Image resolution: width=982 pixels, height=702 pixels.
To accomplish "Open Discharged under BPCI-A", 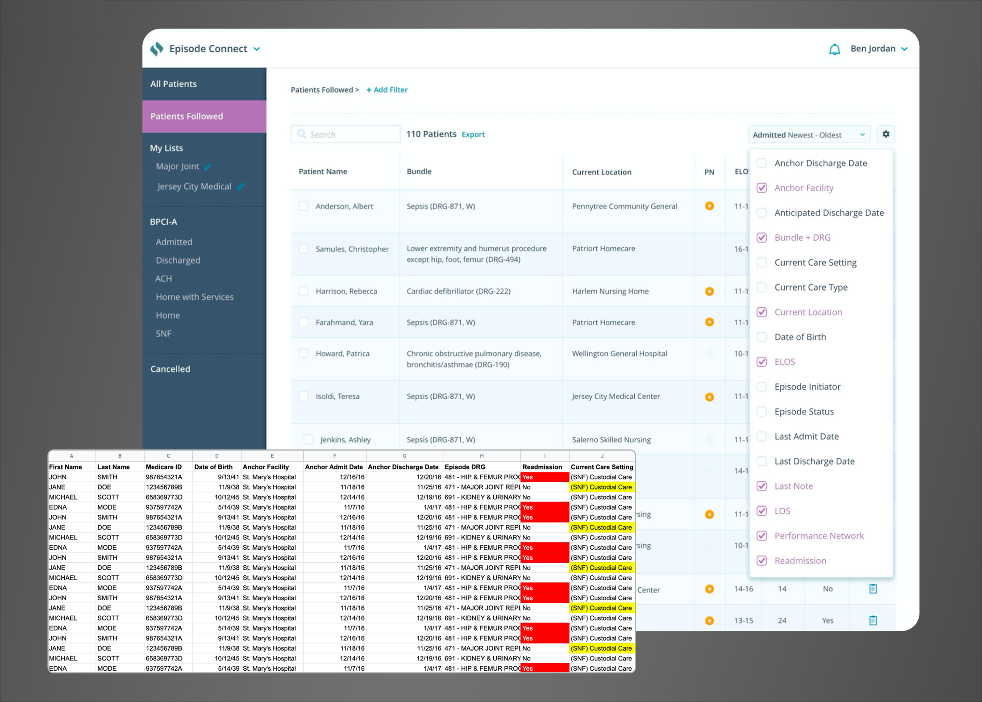I will tap(178, 260).
